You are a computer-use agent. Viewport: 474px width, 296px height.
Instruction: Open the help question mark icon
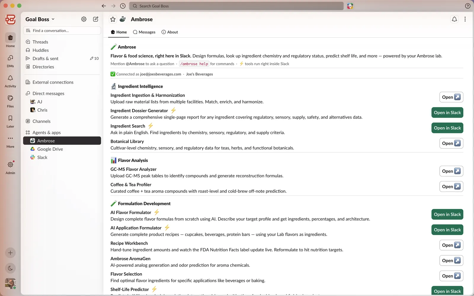tap(468, 6)
